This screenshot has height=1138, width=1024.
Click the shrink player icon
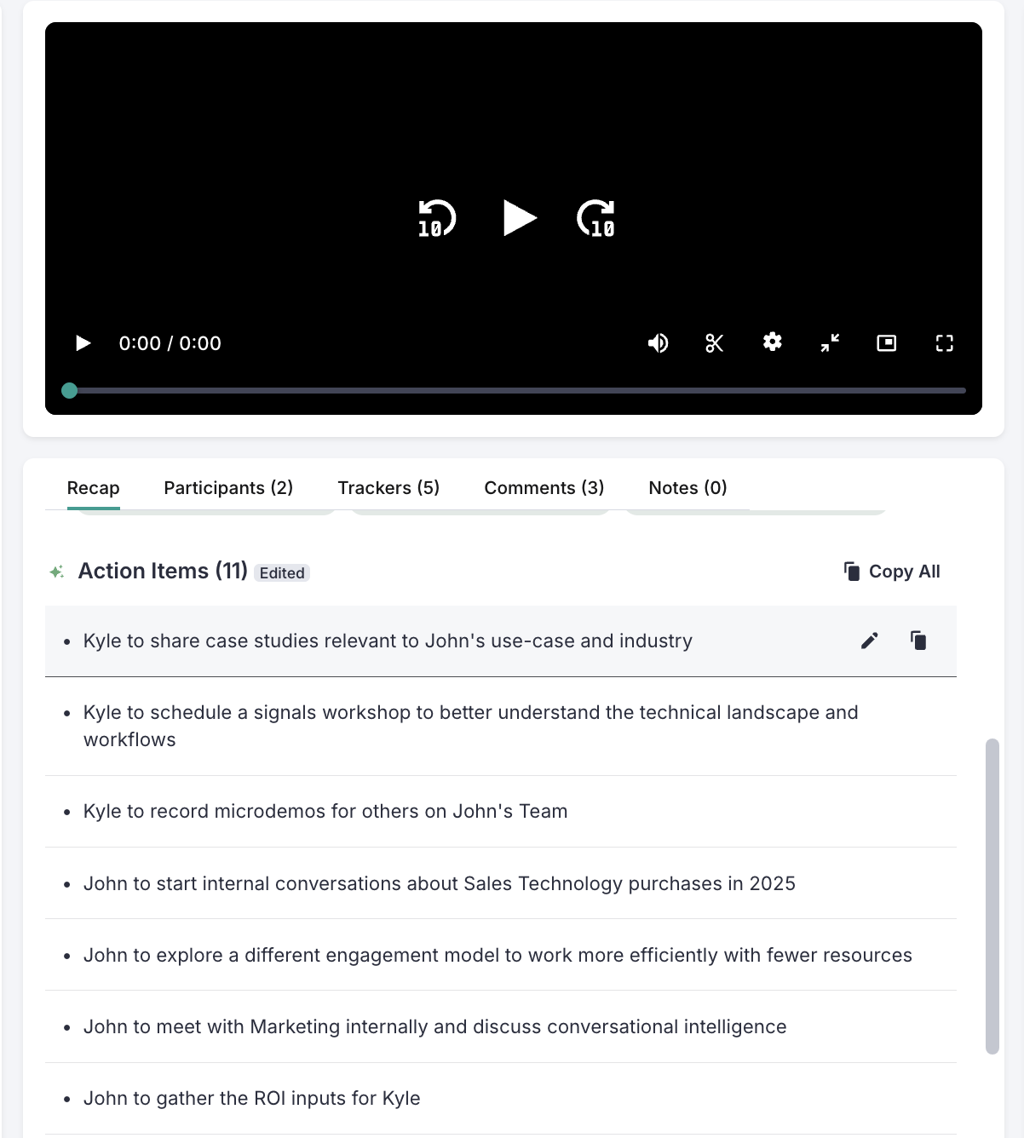pyautogui.click(x=829, y=342)
